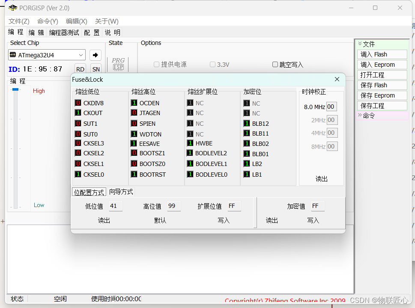Enable the 提供电源 checkbox
This screenshot has height=308, width=415.
click(157, 64)
